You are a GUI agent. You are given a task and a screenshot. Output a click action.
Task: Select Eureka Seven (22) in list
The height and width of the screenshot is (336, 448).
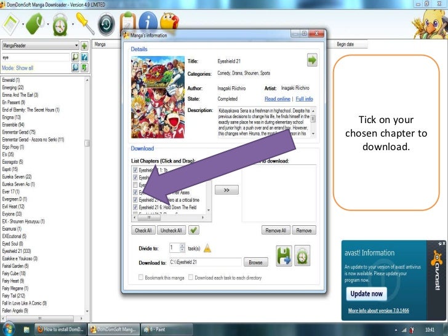pyautogui.click(x=17, y=177)
